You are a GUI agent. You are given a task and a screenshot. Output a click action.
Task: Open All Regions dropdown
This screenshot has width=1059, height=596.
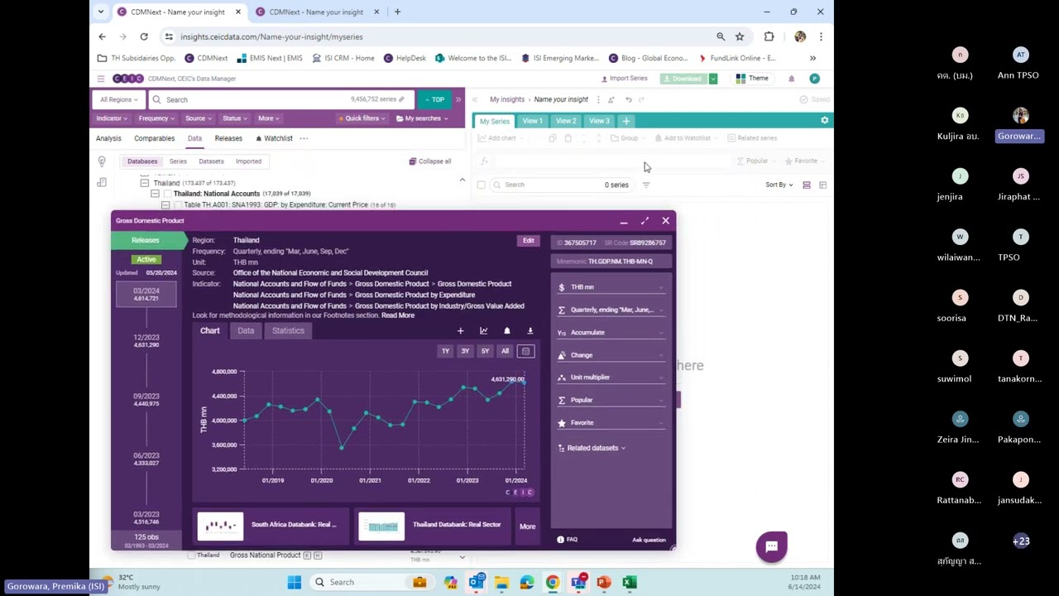(x=118, y=99)
